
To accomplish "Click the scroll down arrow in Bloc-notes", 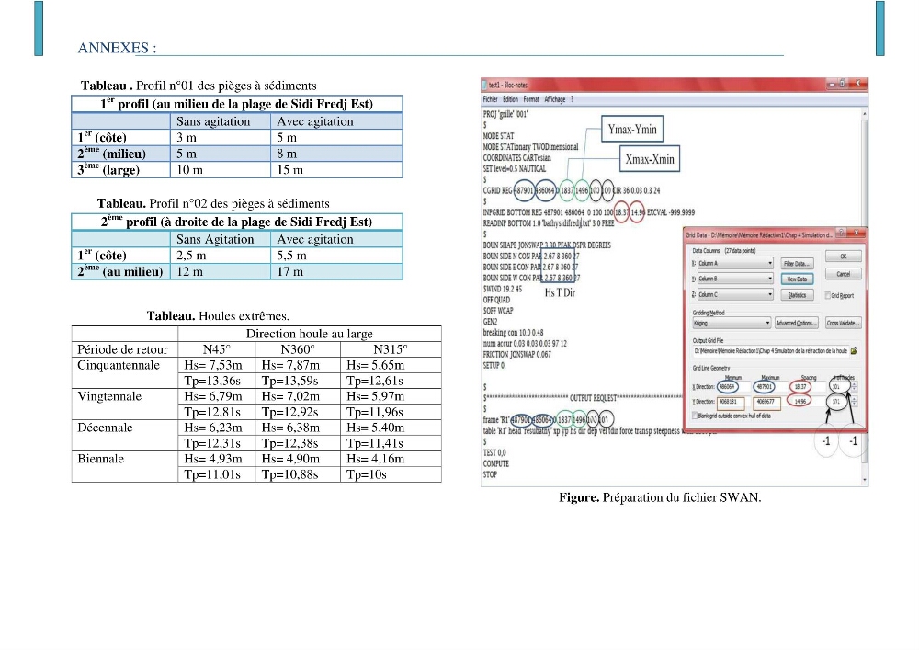I will click(x=865, y=479).
